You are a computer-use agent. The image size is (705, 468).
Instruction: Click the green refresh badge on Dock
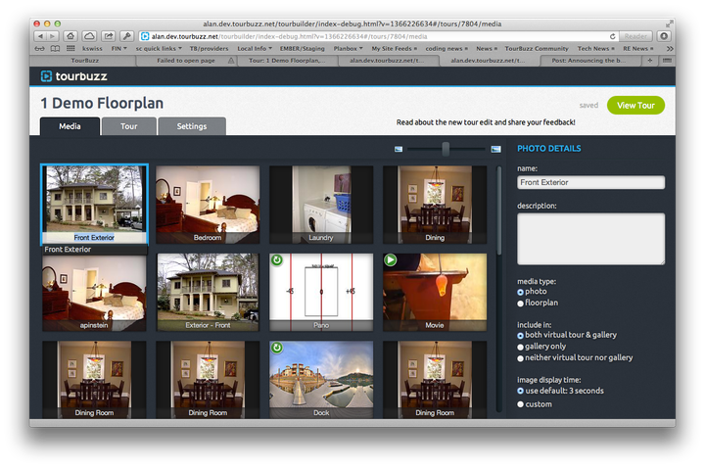pos(277,347)
